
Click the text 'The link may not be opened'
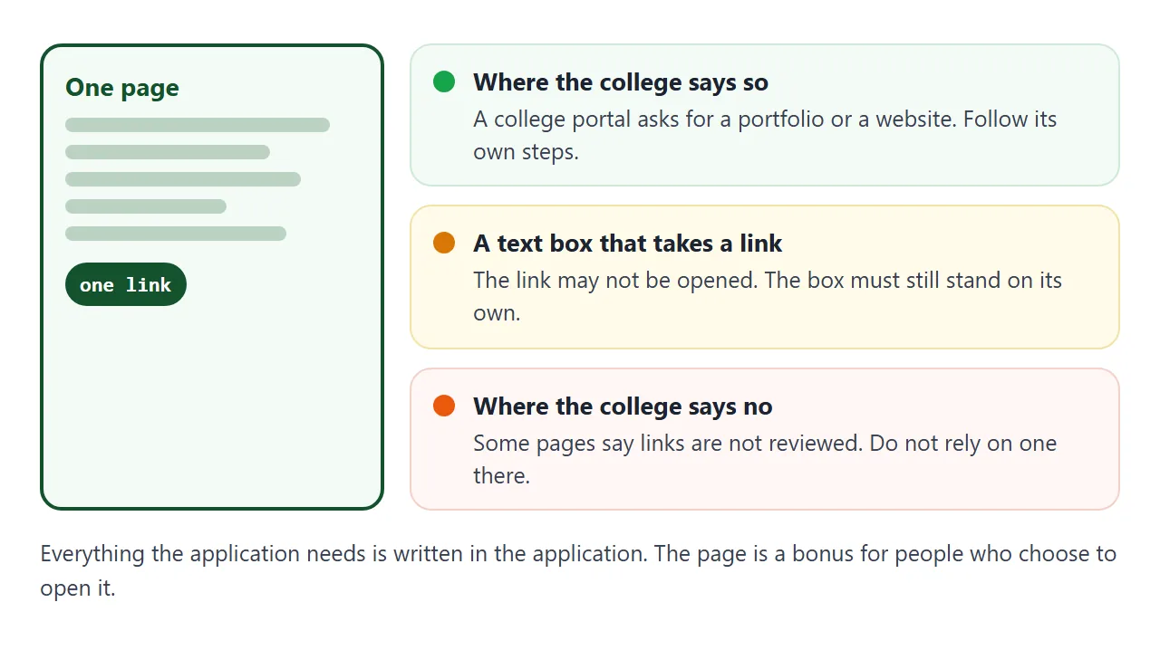[x=615, y=281]
